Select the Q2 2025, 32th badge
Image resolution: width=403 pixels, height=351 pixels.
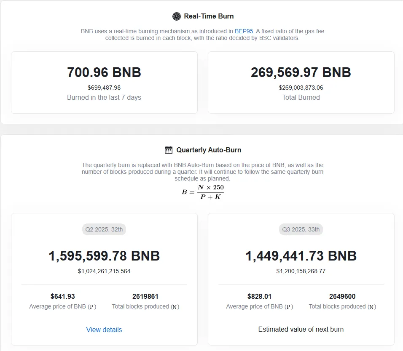pos(104,229)
